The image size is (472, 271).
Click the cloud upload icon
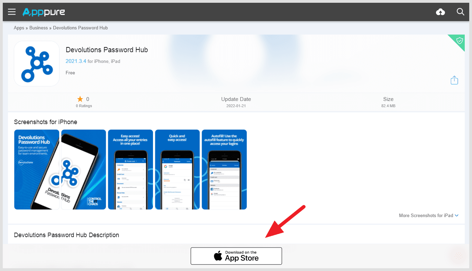coord(441,12)
